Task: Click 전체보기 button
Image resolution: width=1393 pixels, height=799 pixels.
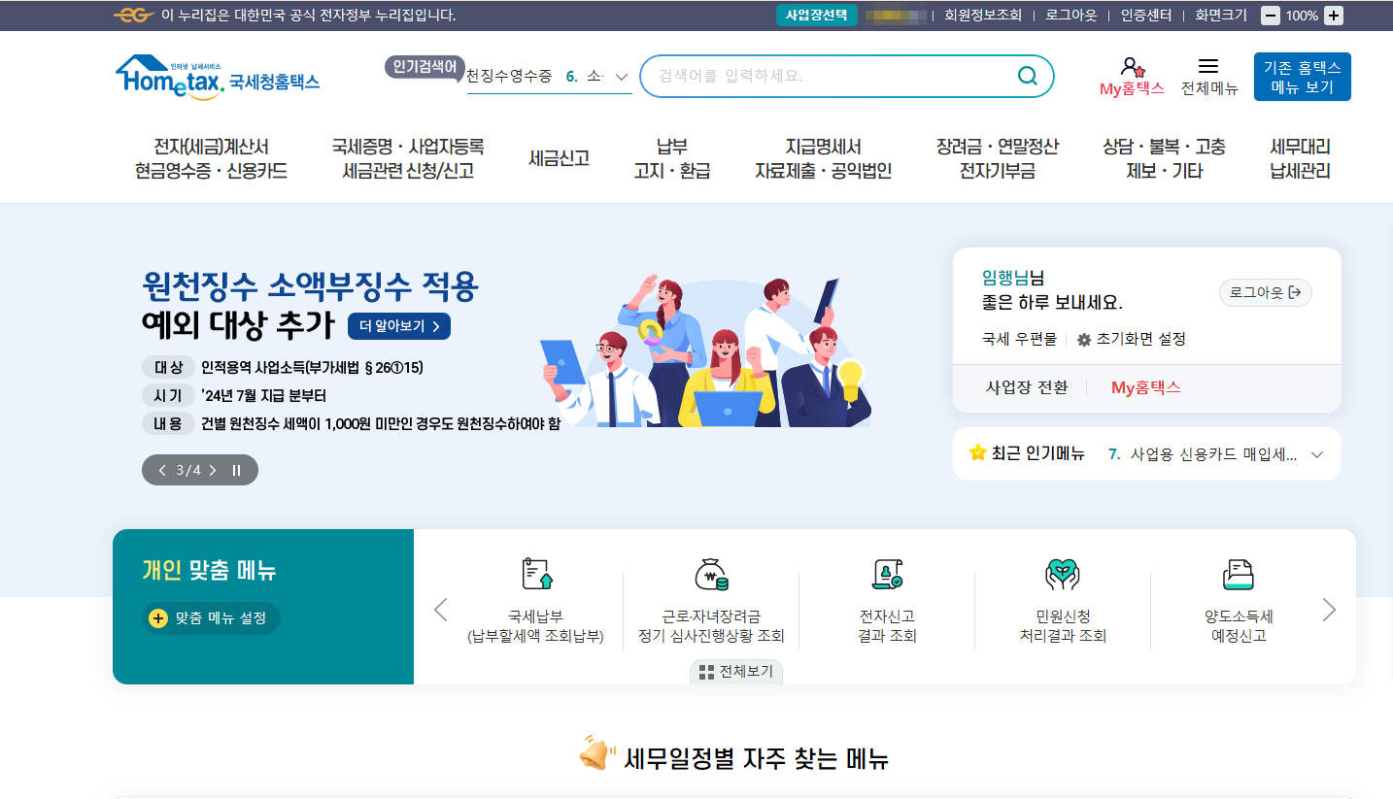Action: tap(736, 672)
